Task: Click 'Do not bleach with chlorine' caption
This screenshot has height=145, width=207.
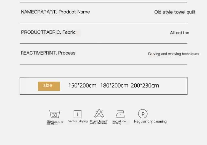Action: [x=99, y=122]
